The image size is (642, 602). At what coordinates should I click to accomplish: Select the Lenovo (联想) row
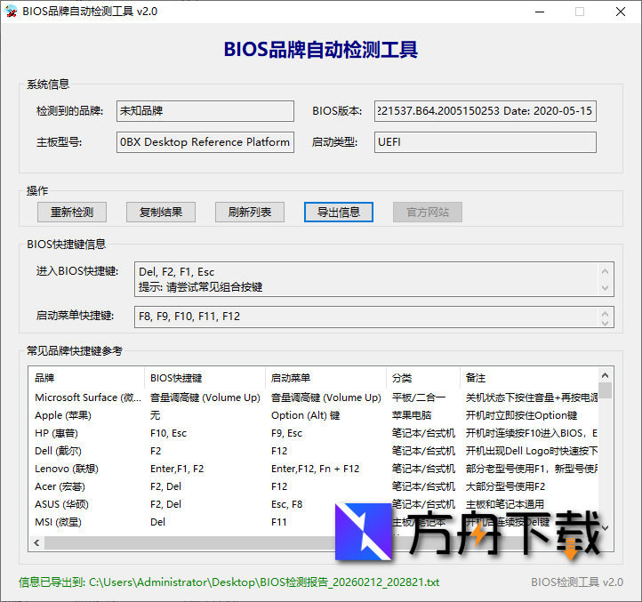point(313,469)
